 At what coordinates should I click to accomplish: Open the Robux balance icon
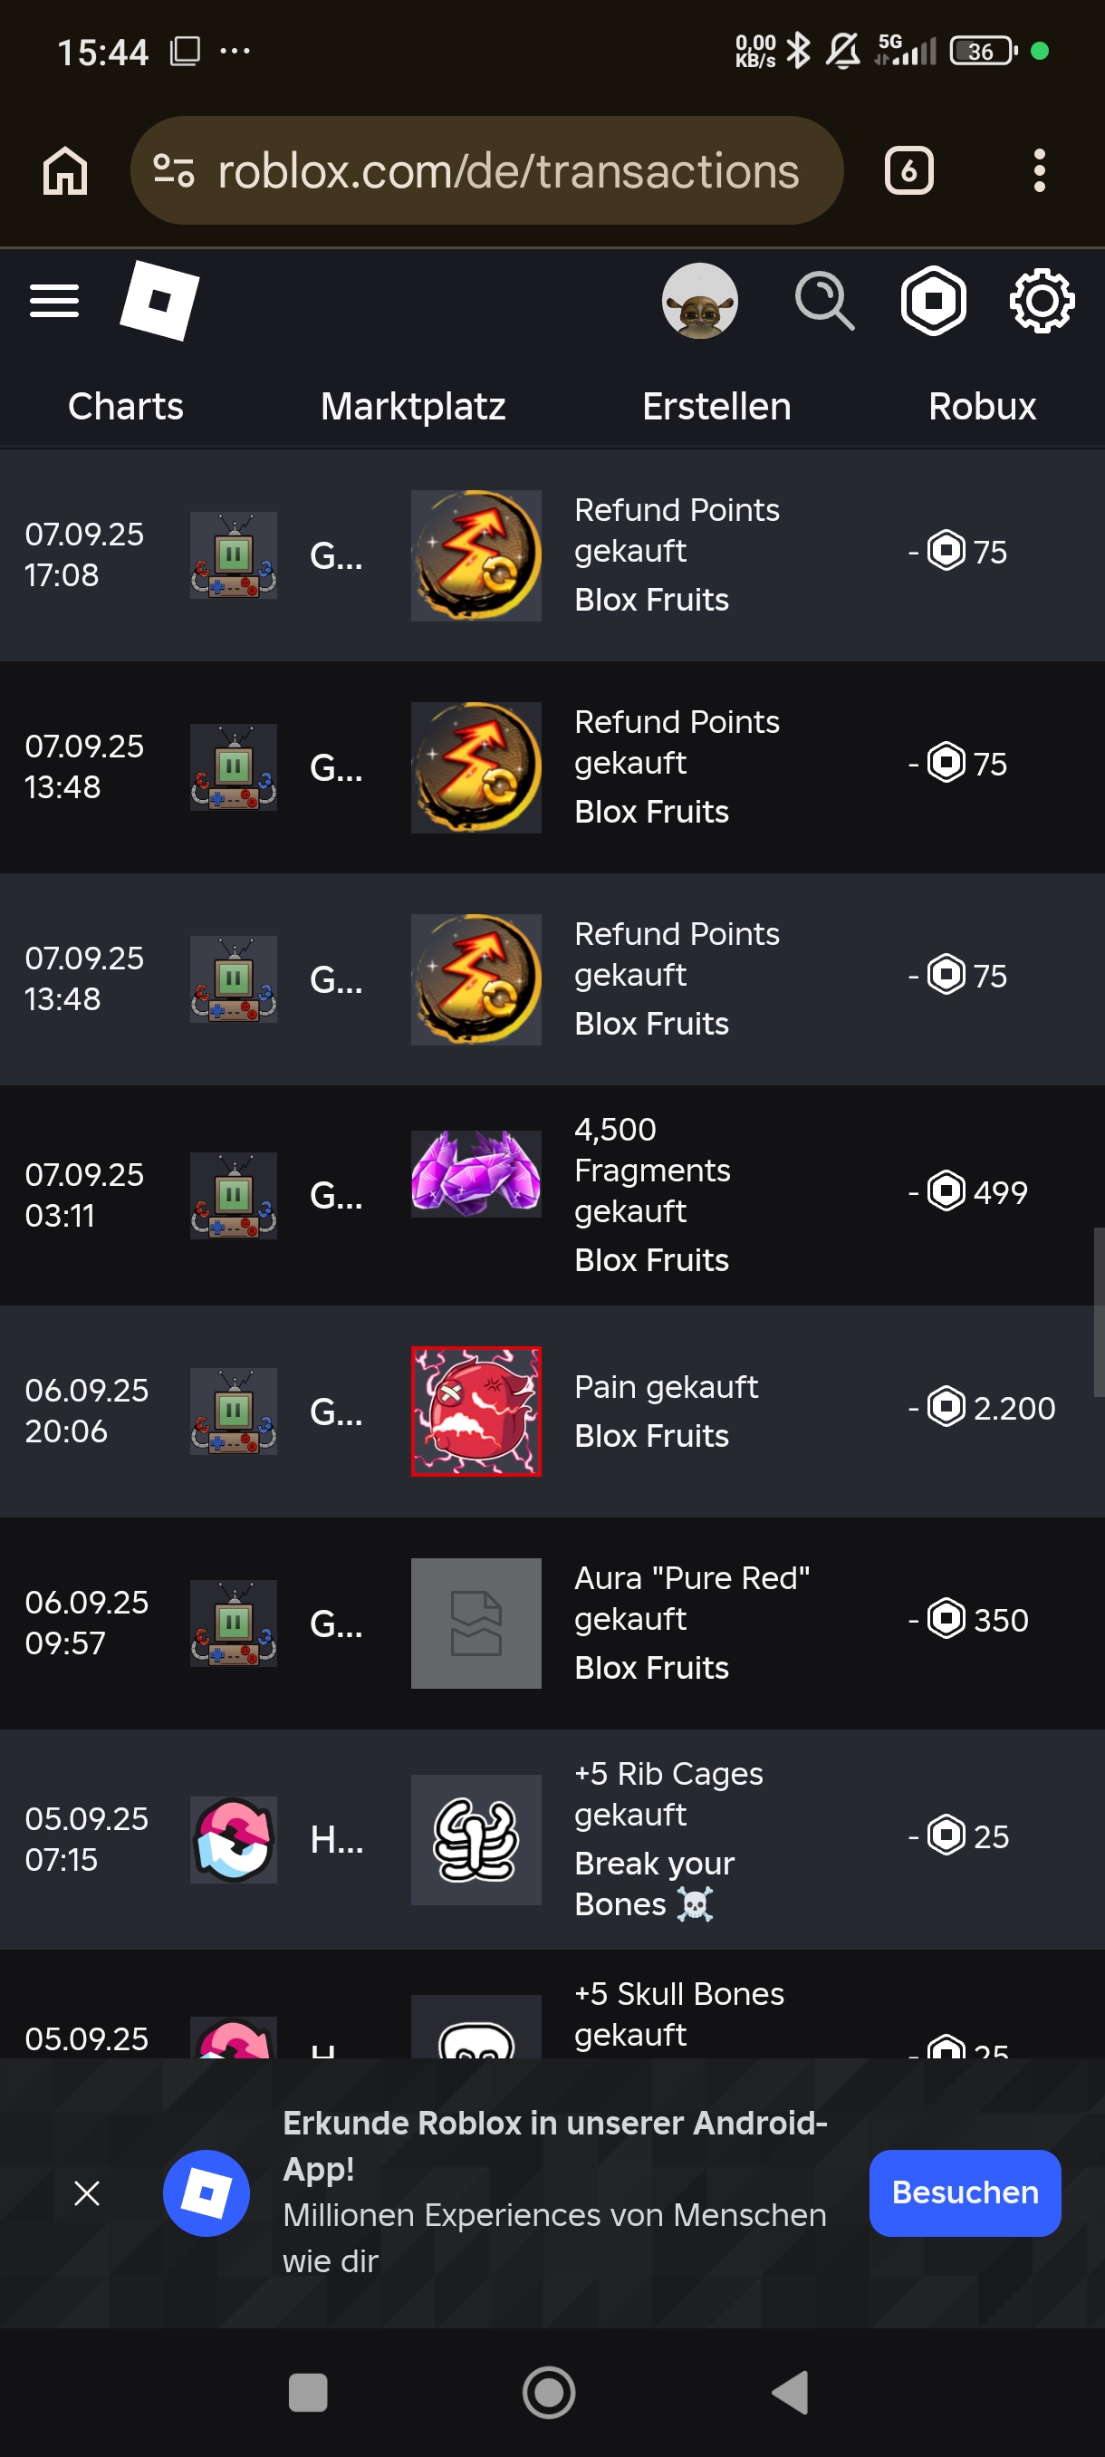click(x=934, y=302)
